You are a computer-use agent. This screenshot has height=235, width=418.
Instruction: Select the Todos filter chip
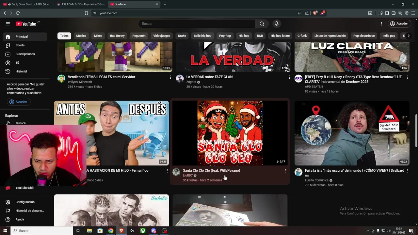(64, 36)
